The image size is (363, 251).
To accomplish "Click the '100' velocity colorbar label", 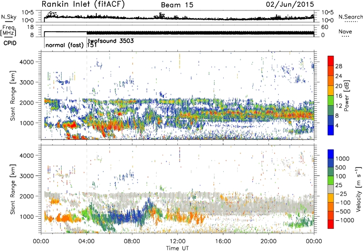I will point(341,176).
